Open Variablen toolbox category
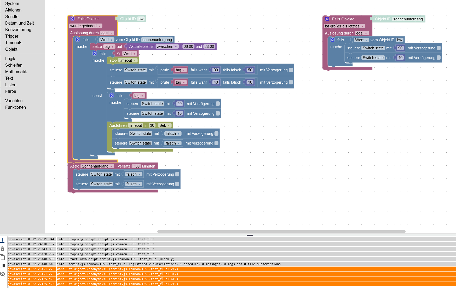456x288 pixels. (x=14, y=101)
